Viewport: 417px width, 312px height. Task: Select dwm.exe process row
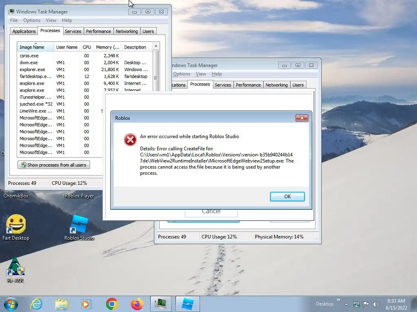(x=85, y=63)
